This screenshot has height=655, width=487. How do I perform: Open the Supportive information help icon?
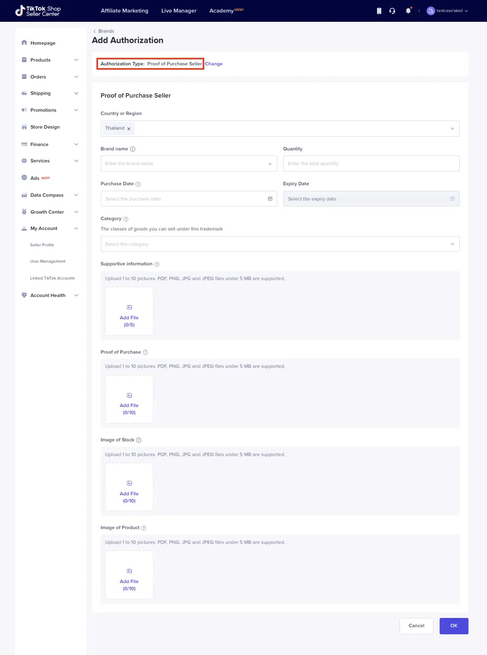pyautogui.click(x=156, y=264)
